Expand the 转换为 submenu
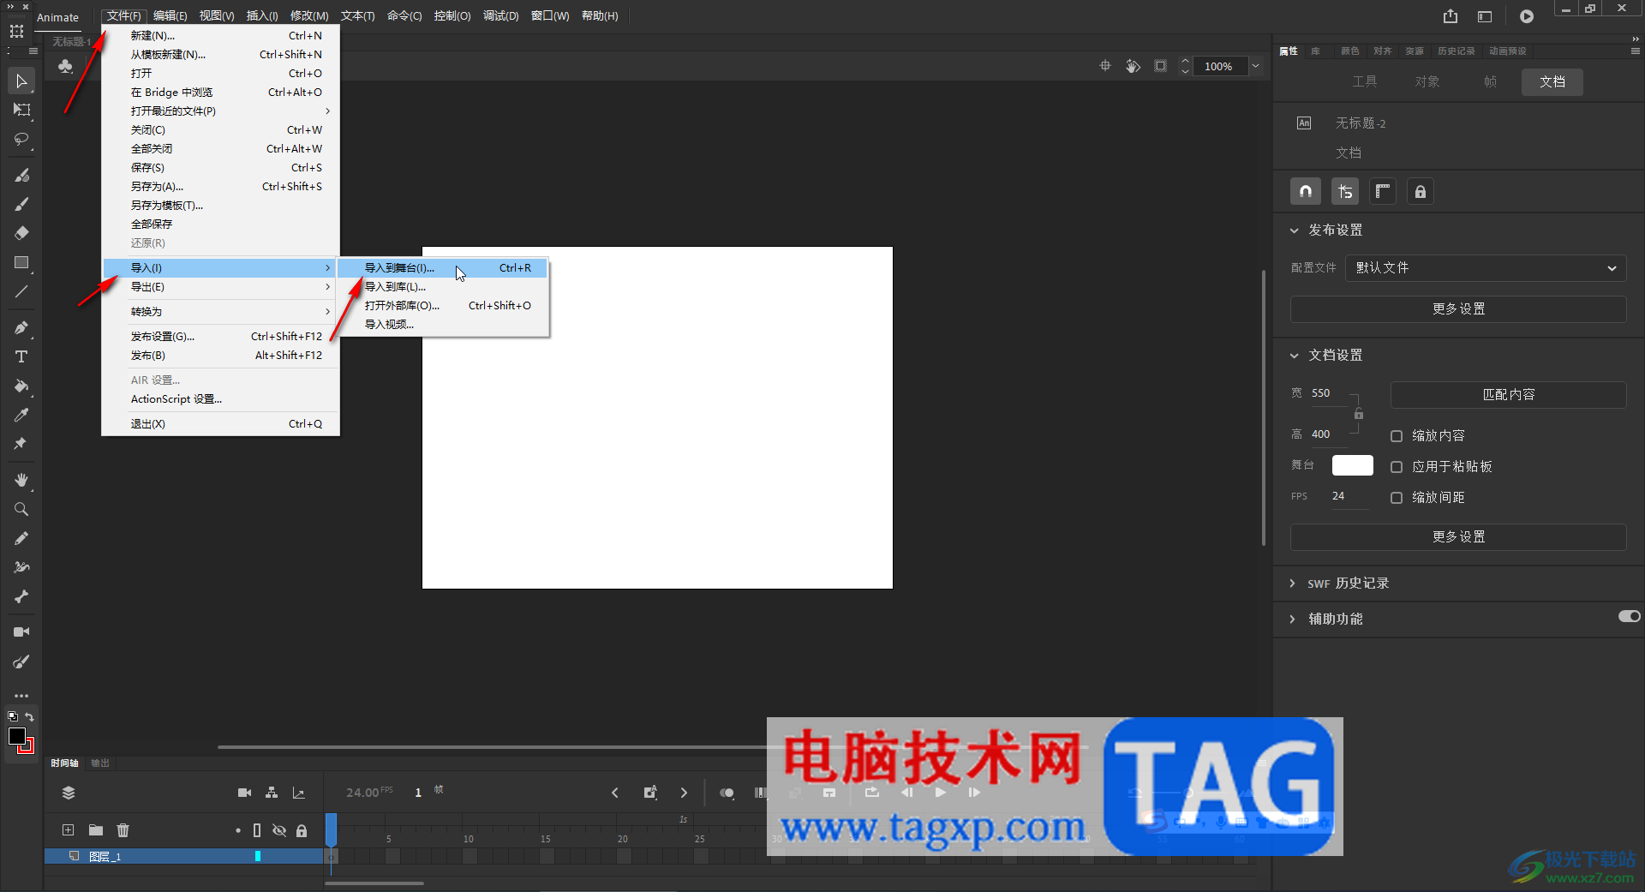Image resolution: width=1645 pixels, height=892 pixels. coord(221,312)
